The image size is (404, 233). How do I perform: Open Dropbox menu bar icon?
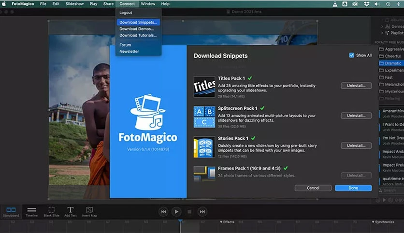click(x=366, y=4)
